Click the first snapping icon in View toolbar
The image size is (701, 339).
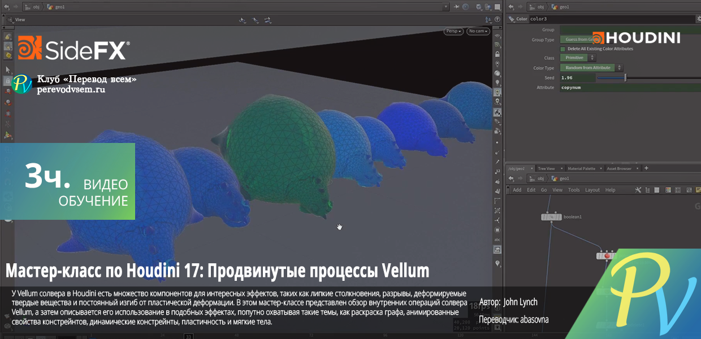pyautogui.click(x=243, y=20)
